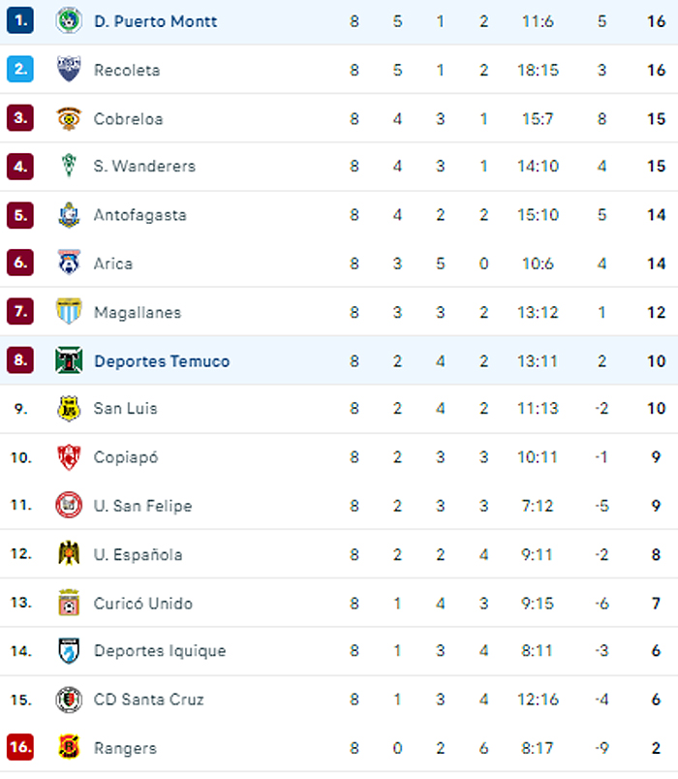The width and height of the screenshot is (678, 779).
Task: Click the Deportes Temuco green logo
Action: click(x=70, y=360)
